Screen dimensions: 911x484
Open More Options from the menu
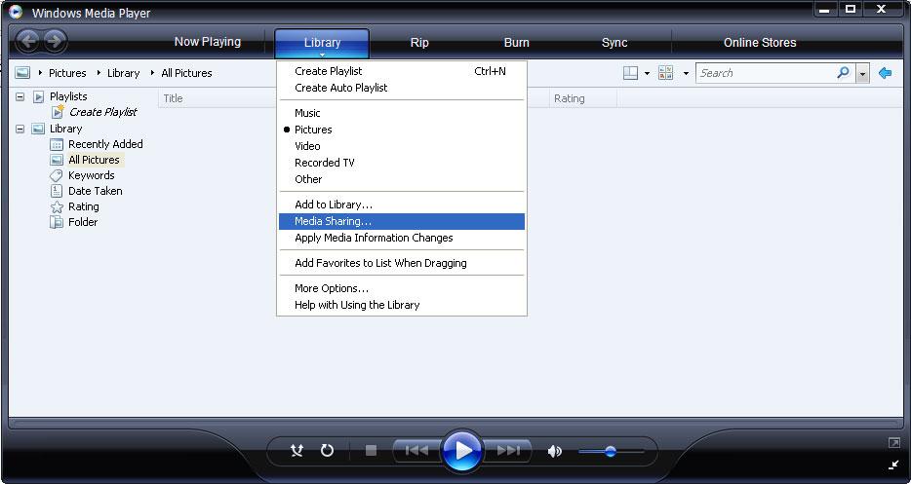point(401,288)
